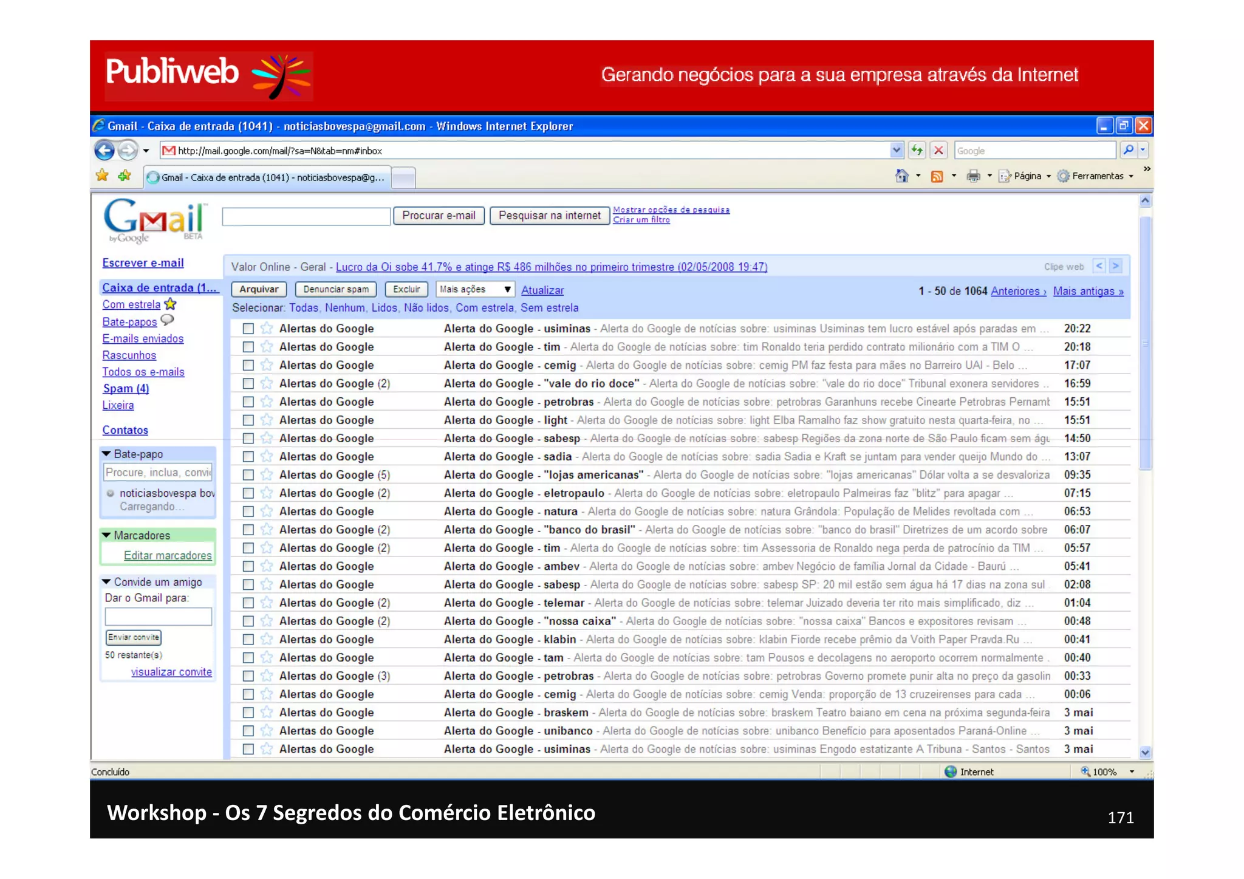Star the usiminas 20:22 alert email

click(x=267, y=329)
